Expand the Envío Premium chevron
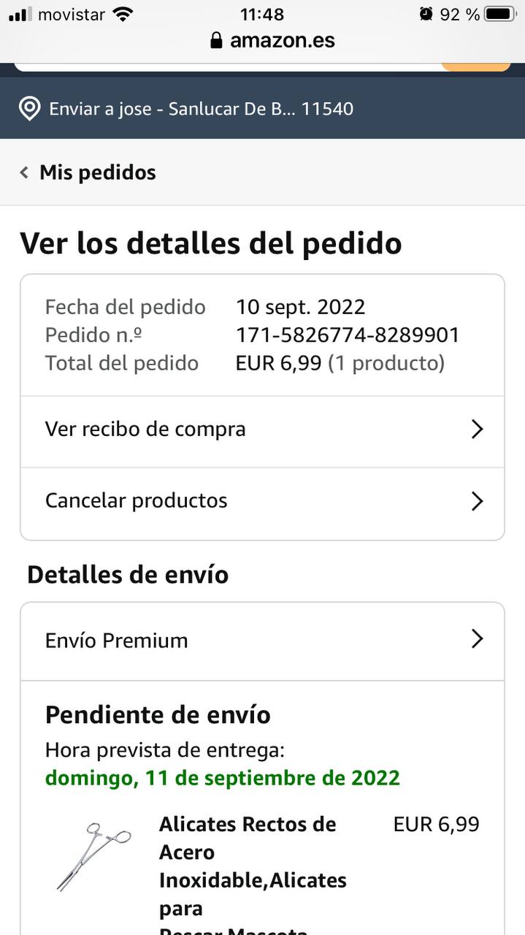 [x=477, y=640]
